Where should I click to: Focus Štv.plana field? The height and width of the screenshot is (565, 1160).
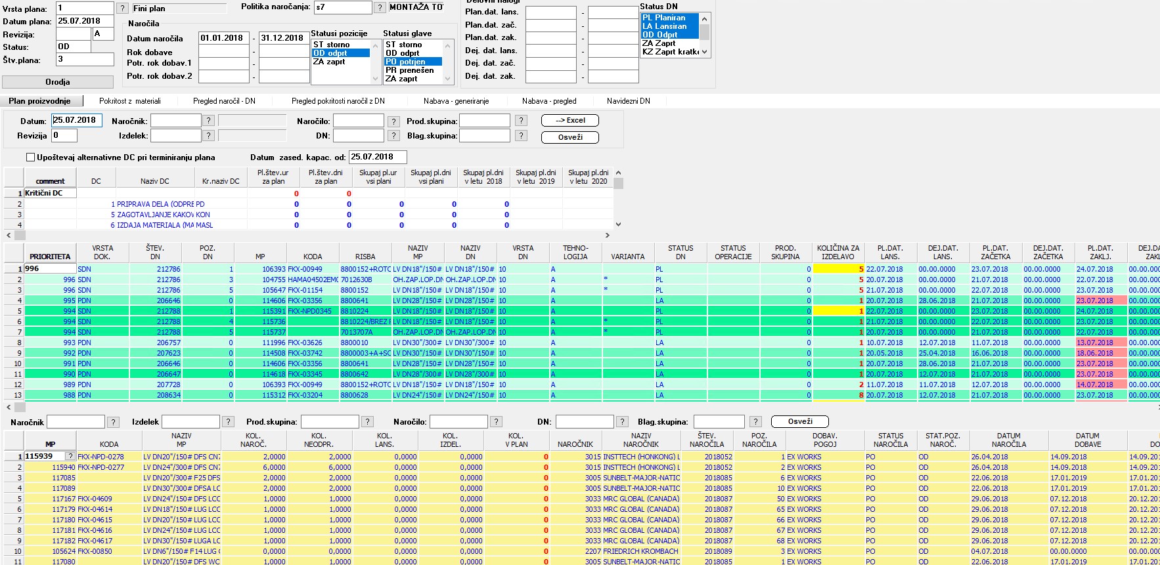pyautogui.click(x=85, y=59)
